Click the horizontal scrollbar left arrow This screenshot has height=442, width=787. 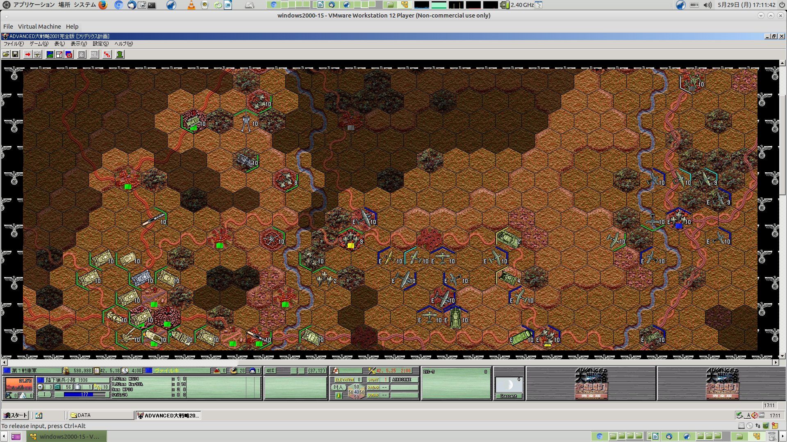pyautogui.click(x=5, y=362)
